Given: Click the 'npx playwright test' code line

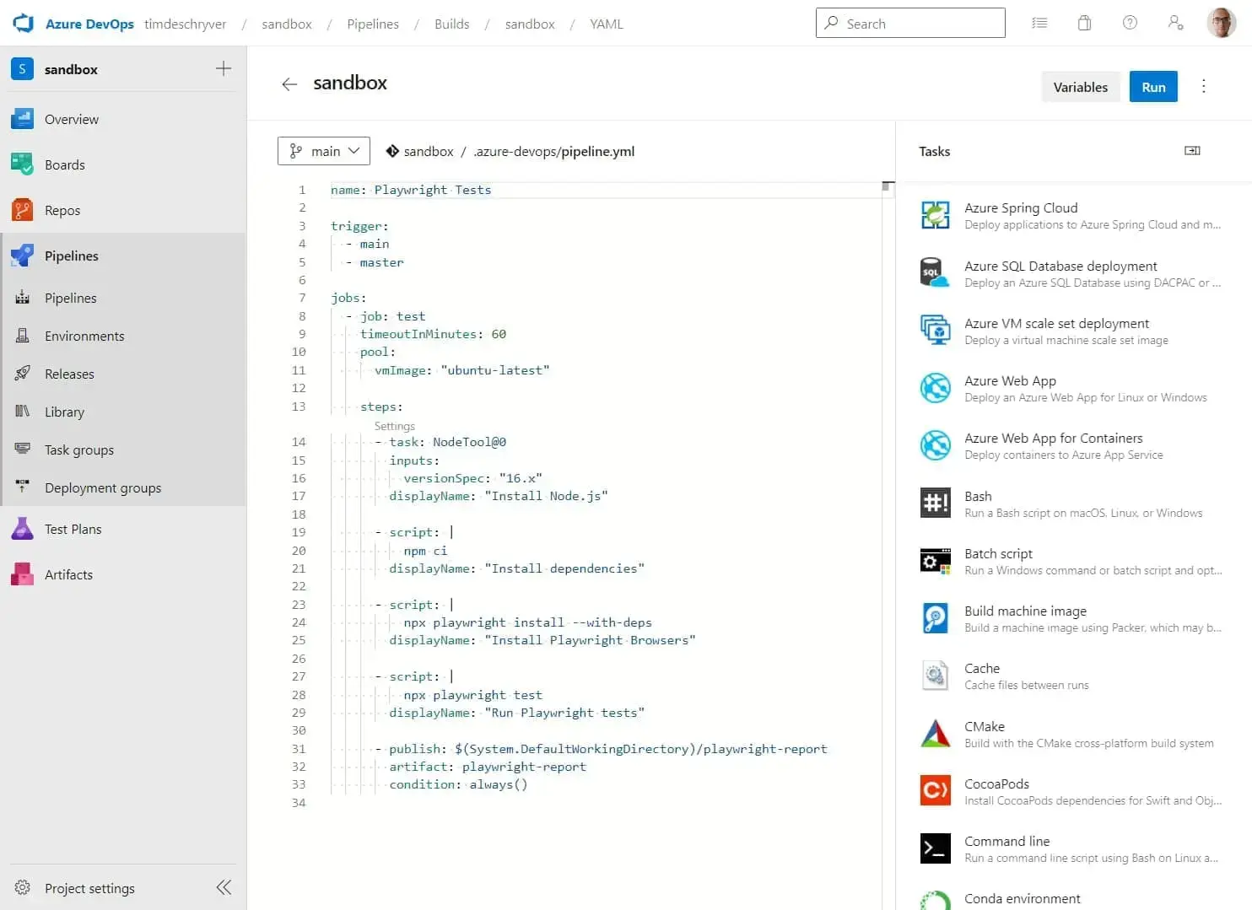Looking at the screenshot, I should tap(472, 695).
